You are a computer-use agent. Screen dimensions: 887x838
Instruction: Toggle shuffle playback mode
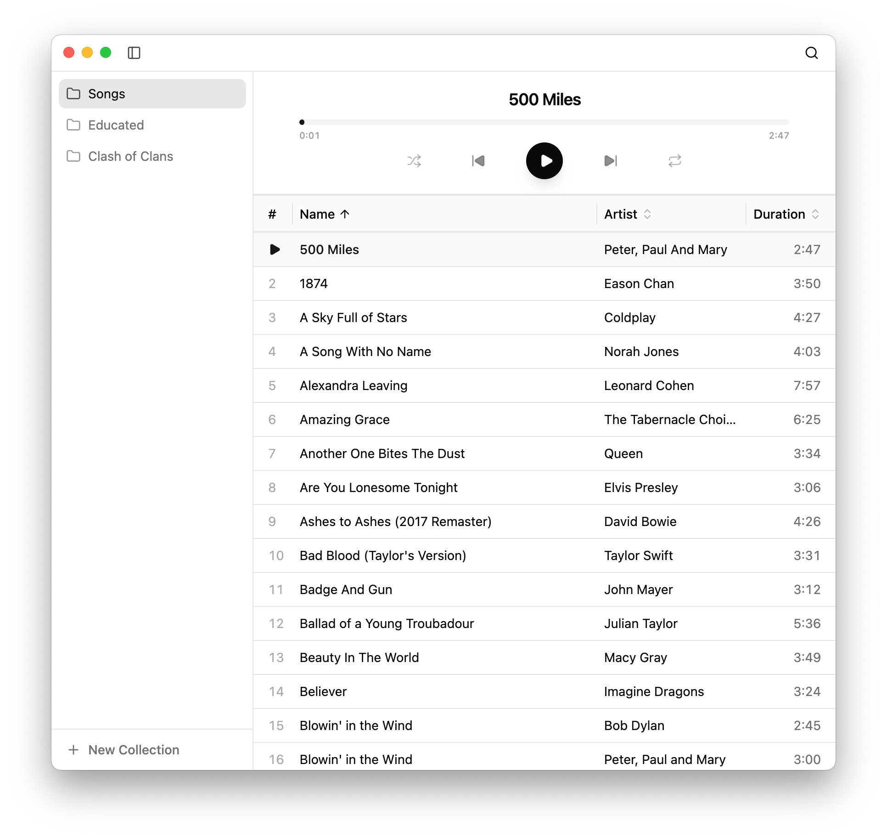[x=414, y=161]
